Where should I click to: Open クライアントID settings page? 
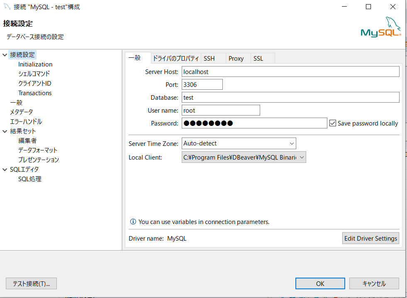tap(35, 84)
